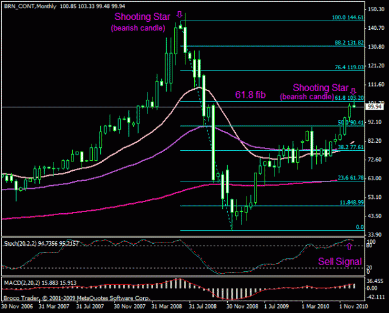Click the Stochastic scale value 20

[369, 267]
